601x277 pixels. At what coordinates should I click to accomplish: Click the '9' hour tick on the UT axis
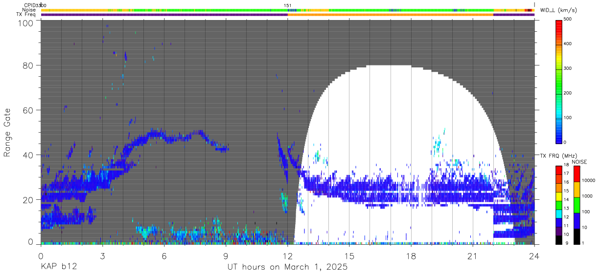226,256
